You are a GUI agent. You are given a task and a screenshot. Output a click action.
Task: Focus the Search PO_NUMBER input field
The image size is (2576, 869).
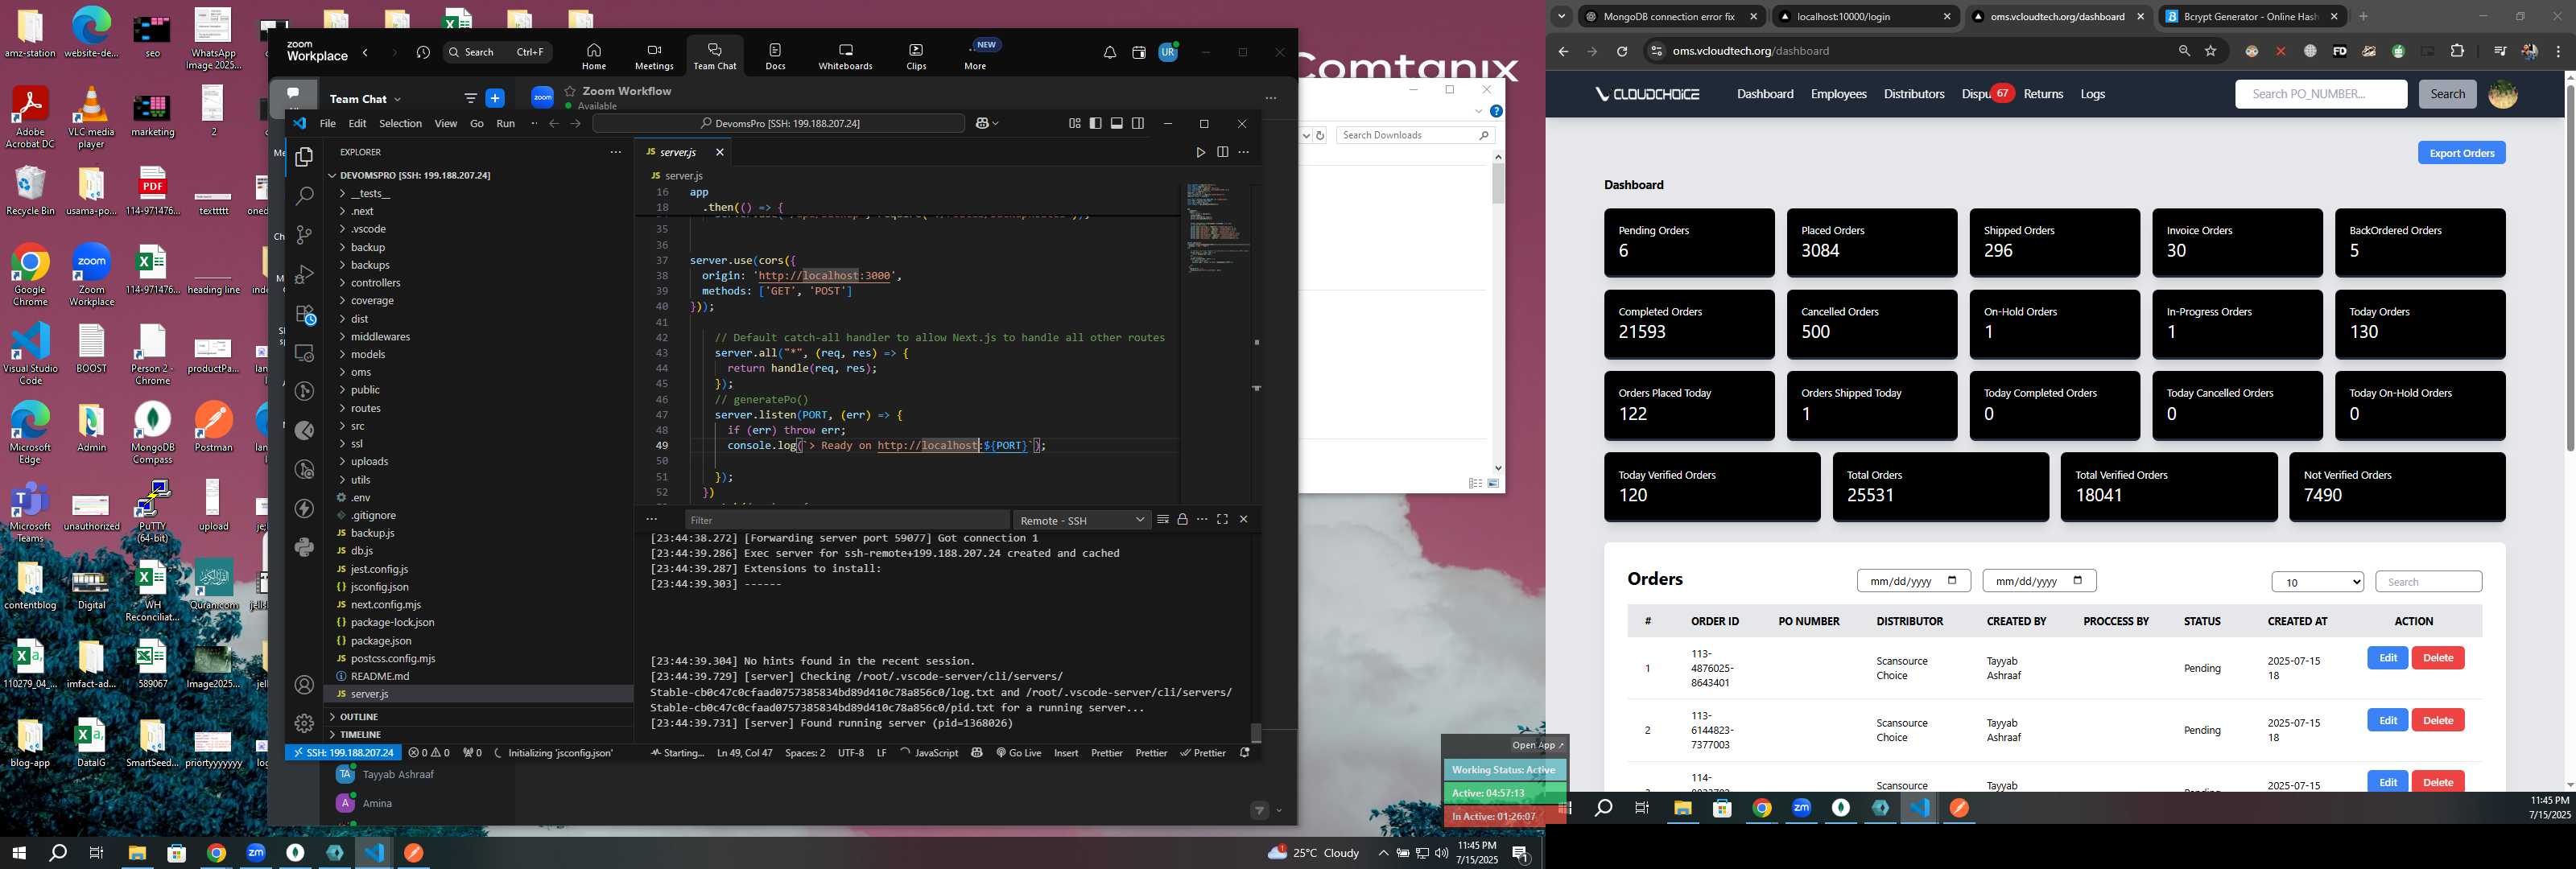pos(2320,94)
